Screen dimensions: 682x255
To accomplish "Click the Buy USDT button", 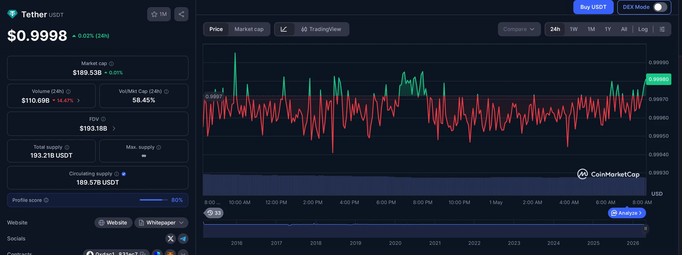I will pos(593,7).
